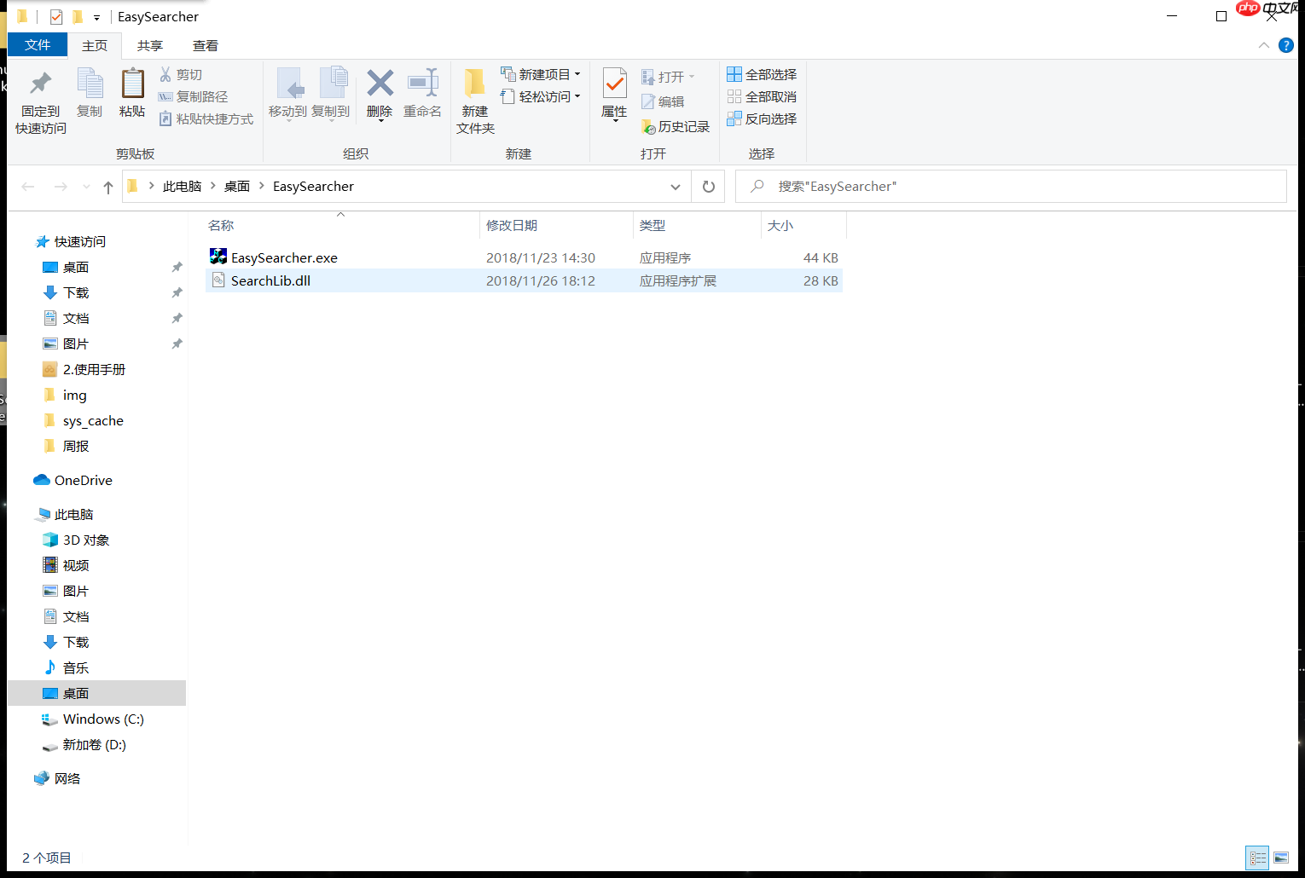The height and width of the screenshot is (878, 1305).
Task: Create a new folder (新建文件夹)
Action: 475,96
